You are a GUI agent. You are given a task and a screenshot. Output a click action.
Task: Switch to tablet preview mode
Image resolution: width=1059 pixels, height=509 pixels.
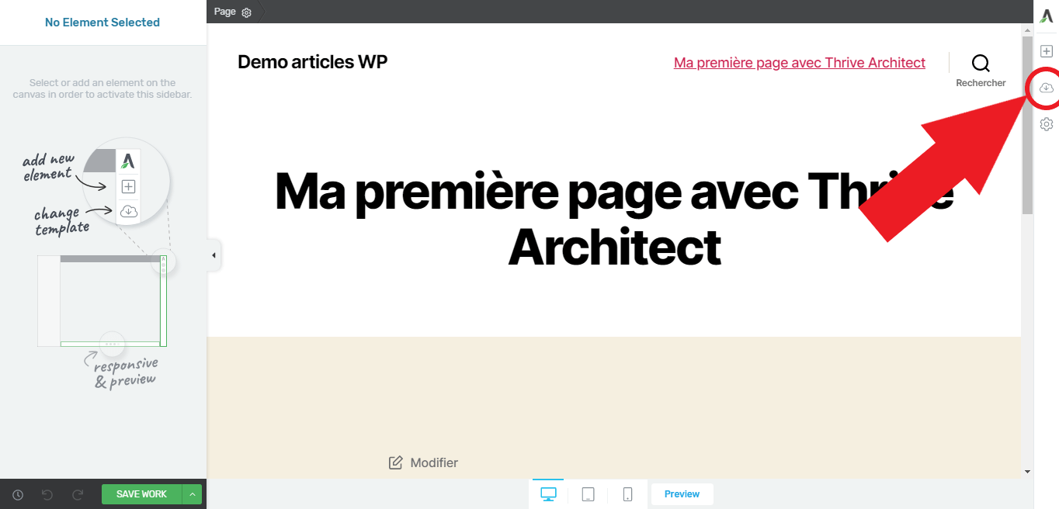click(589, 494)
